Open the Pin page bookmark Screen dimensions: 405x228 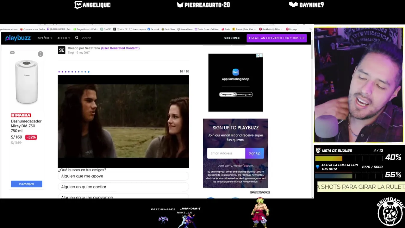coord(291,29)
